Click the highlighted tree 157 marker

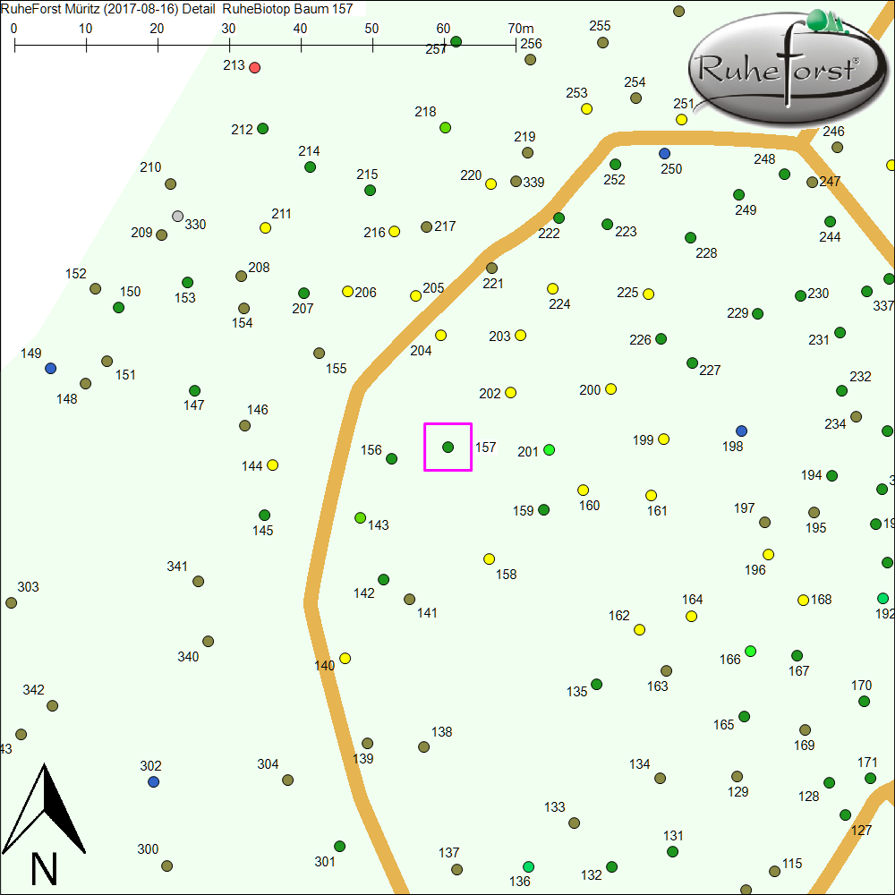click(x=447, y=447)
